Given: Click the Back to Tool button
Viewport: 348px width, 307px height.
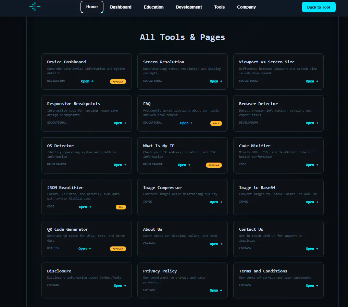Looking at the screenshot, I should coord(319,7).
